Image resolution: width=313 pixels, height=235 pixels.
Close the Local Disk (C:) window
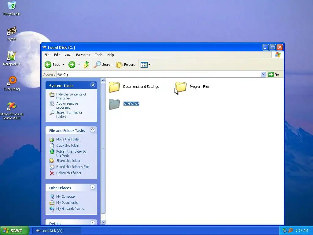(x=280, y=47)
